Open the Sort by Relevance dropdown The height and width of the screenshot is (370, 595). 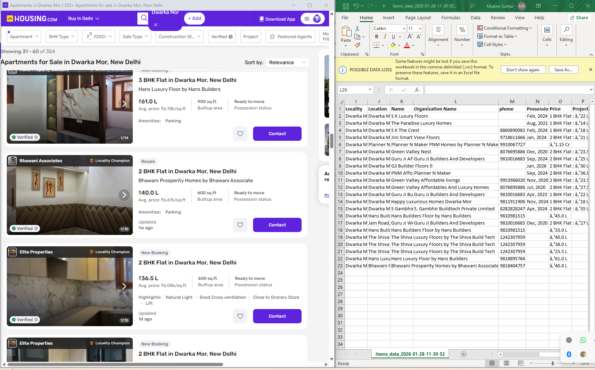coord(287,62)
